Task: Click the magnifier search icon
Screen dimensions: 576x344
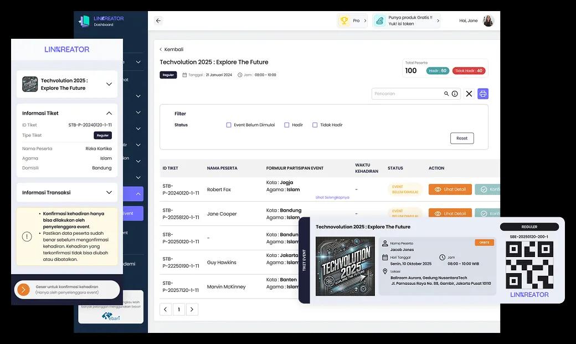Action: tap(446, 94)
